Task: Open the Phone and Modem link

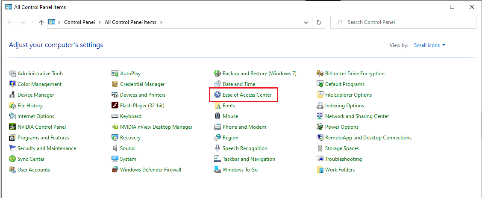Action: pos(244,127)
